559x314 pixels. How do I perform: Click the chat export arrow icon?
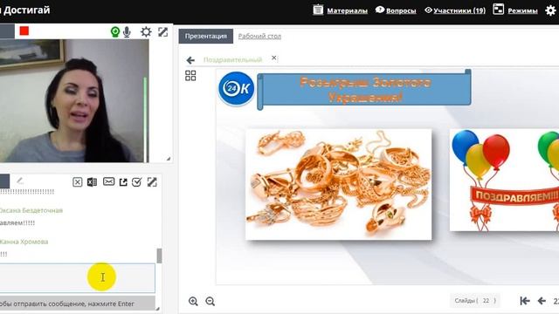coord(123,182)
